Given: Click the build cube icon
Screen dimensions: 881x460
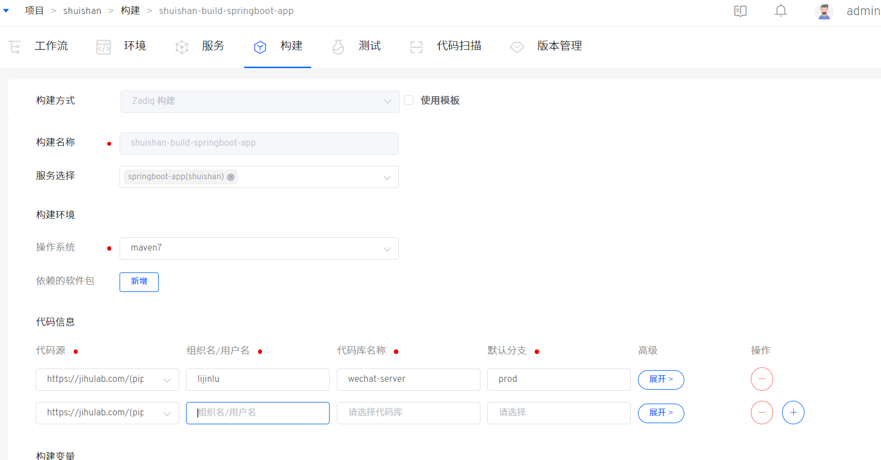Looking at the screenshot, I should pos(260,47).
